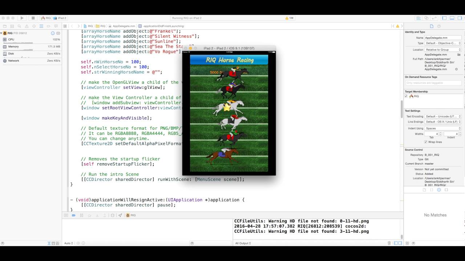The width and height of the screenshot is (465, 261).
Task: Open the related items grid menu in jump bar
Action: pos(65,26)
